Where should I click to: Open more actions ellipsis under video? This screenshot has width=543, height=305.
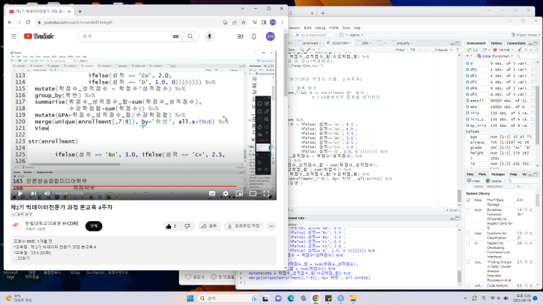point(272,226)
